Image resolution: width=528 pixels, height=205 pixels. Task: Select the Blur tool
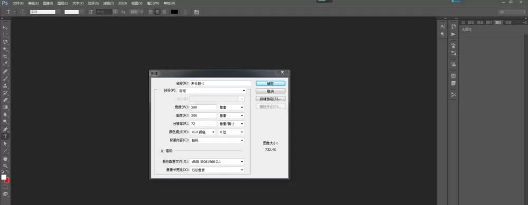(x=5, y=114)
